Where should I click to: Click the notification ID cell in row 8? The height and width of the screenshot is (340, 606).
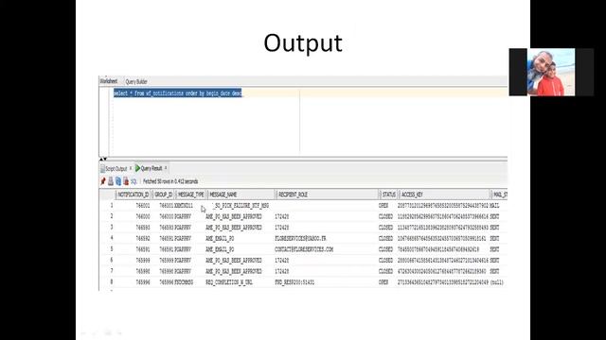click(143, 282)
